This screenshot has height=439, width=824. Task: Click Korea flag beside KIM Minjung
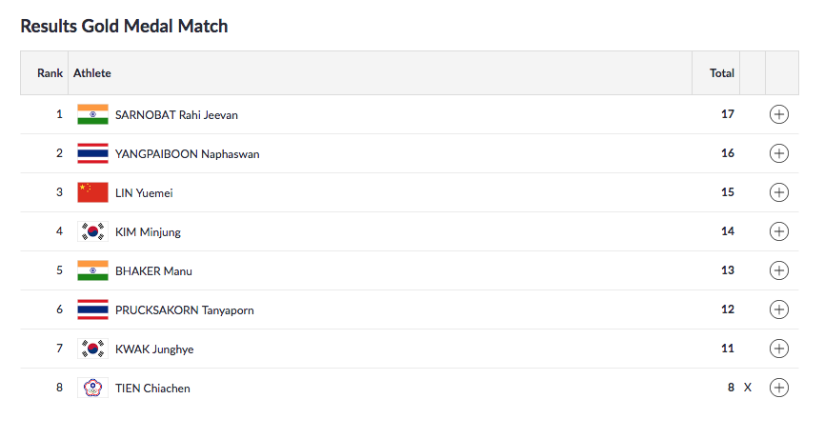(x=92, y=231)
